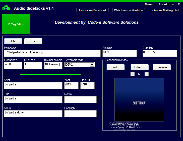Click the 'Development by: Code-it Software Solutions' text
This screenshot has height=141, width=183.
(97, 22)
